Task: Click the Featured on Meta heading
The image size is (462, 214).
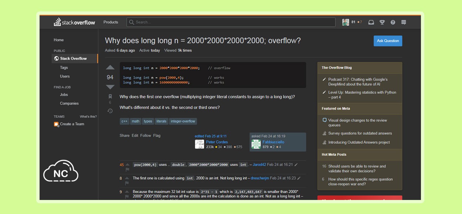Action: [x=336, y=108]
